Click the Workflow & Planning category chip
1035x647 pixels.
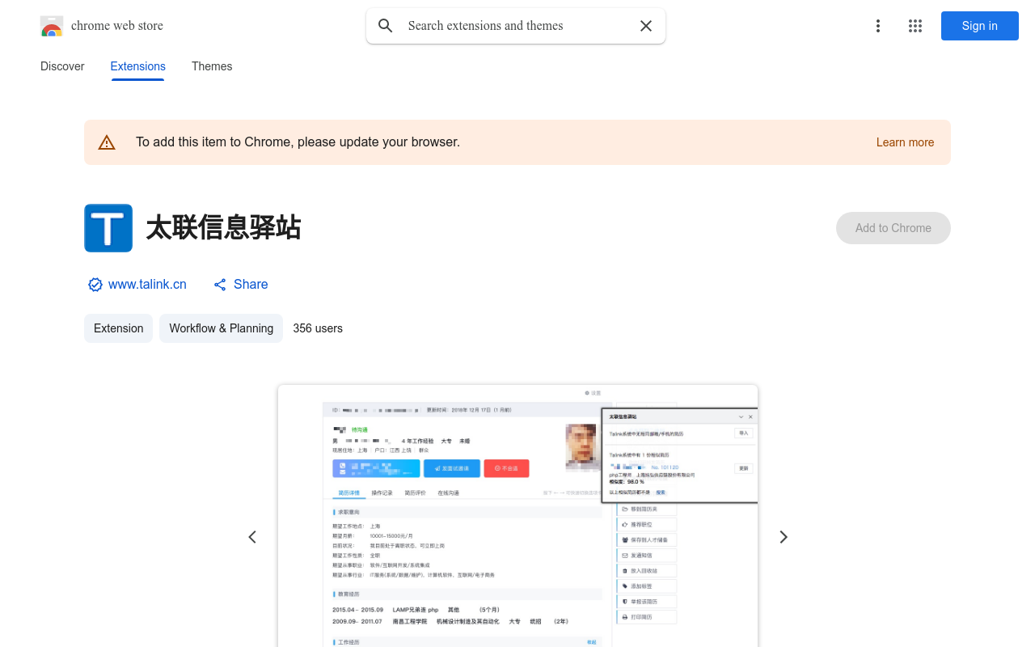221,328
